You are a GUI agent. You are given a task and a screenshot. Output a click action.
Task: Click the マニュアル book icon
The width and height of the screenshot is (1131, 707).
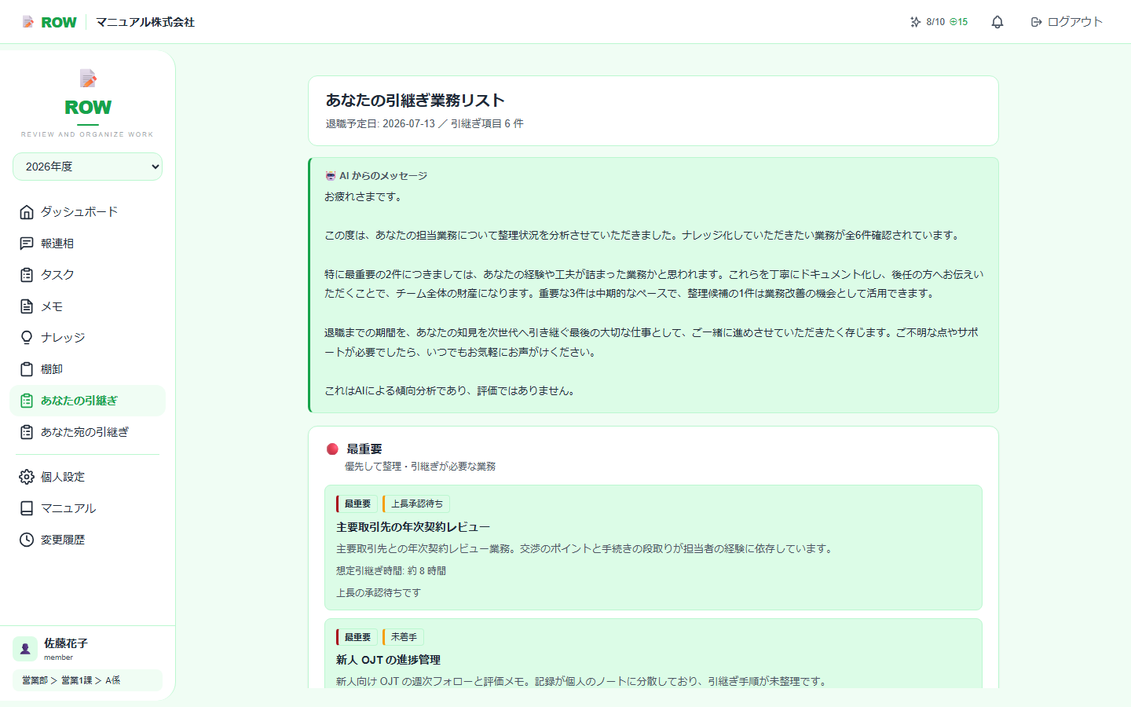point(27,508)
